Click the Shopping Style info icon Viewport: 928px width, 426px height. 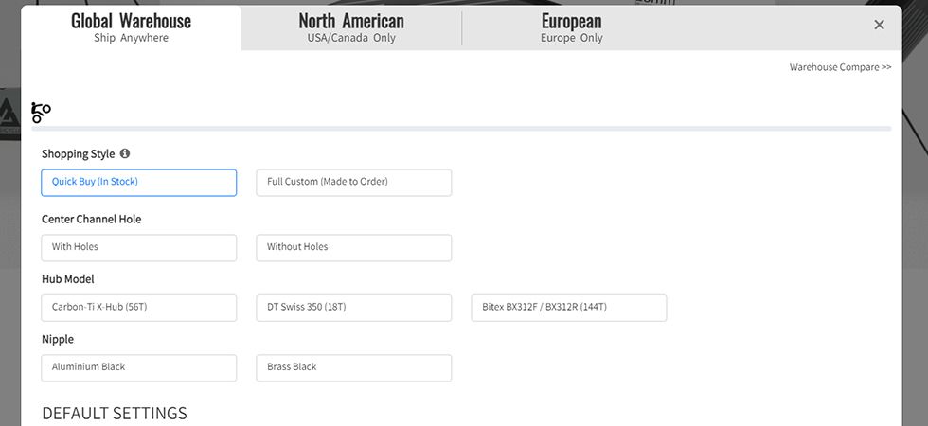click(125, 153)
